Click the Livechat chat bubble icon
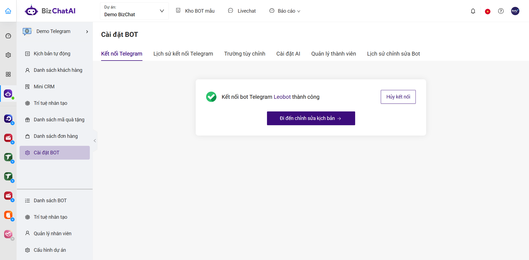529x260 pixels. pos(231,10)
